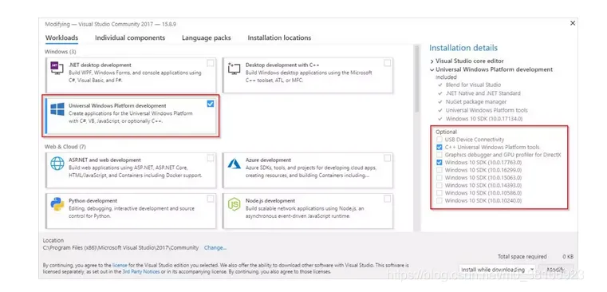Click the Python development icon

pos(57,204)
